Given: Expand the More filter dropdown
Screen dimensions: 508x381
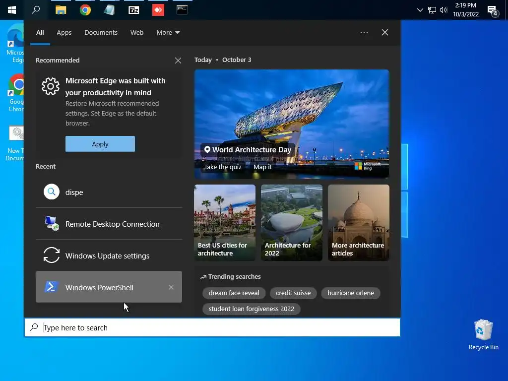Looking at the screenshot, I should click(x=168, y=32).
